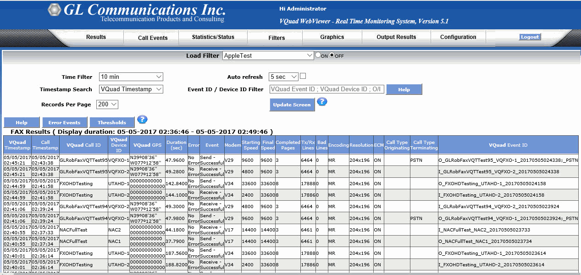Screen dimensions: 581x275
Task: Click the Call Timestamp column header
Action: click(x=45, y=145)
